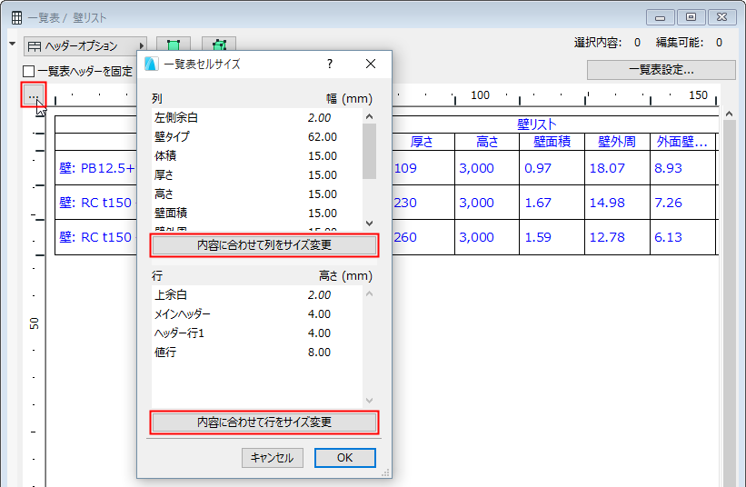Click the schedule grid icon in title bar
Image resolution: width=746 pixels, height=487 pixels.
point(16,18)
